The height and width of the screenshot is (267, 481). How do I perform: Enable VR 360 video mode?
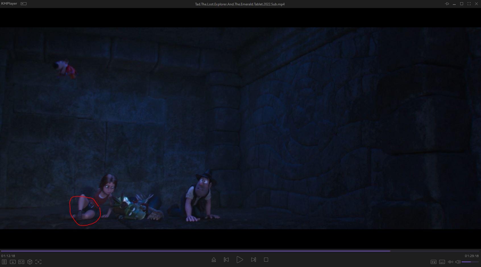click(x=21, y=262)
